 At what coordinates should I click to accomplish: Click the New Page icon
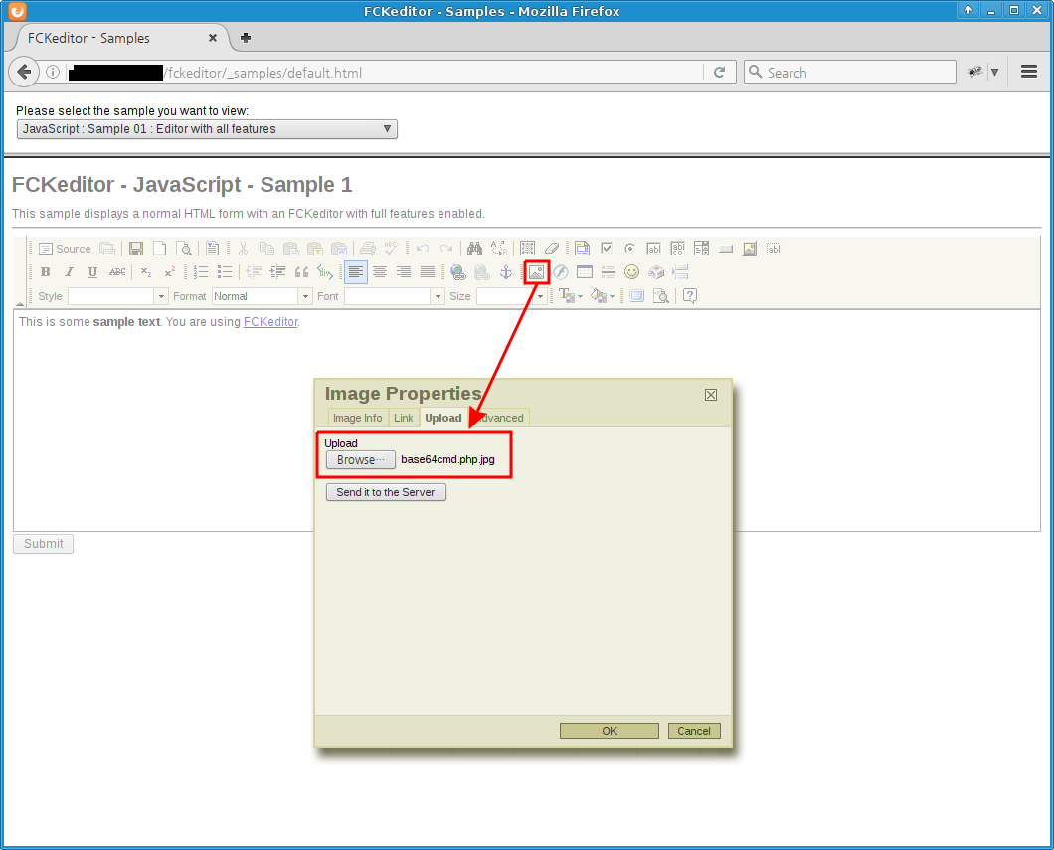159,249
